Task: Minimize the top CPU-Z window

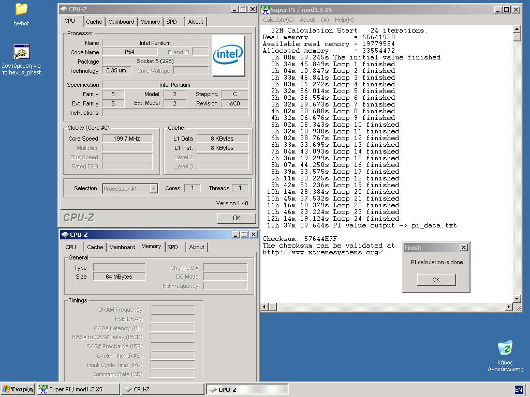Action: click(x=235, y=9)
